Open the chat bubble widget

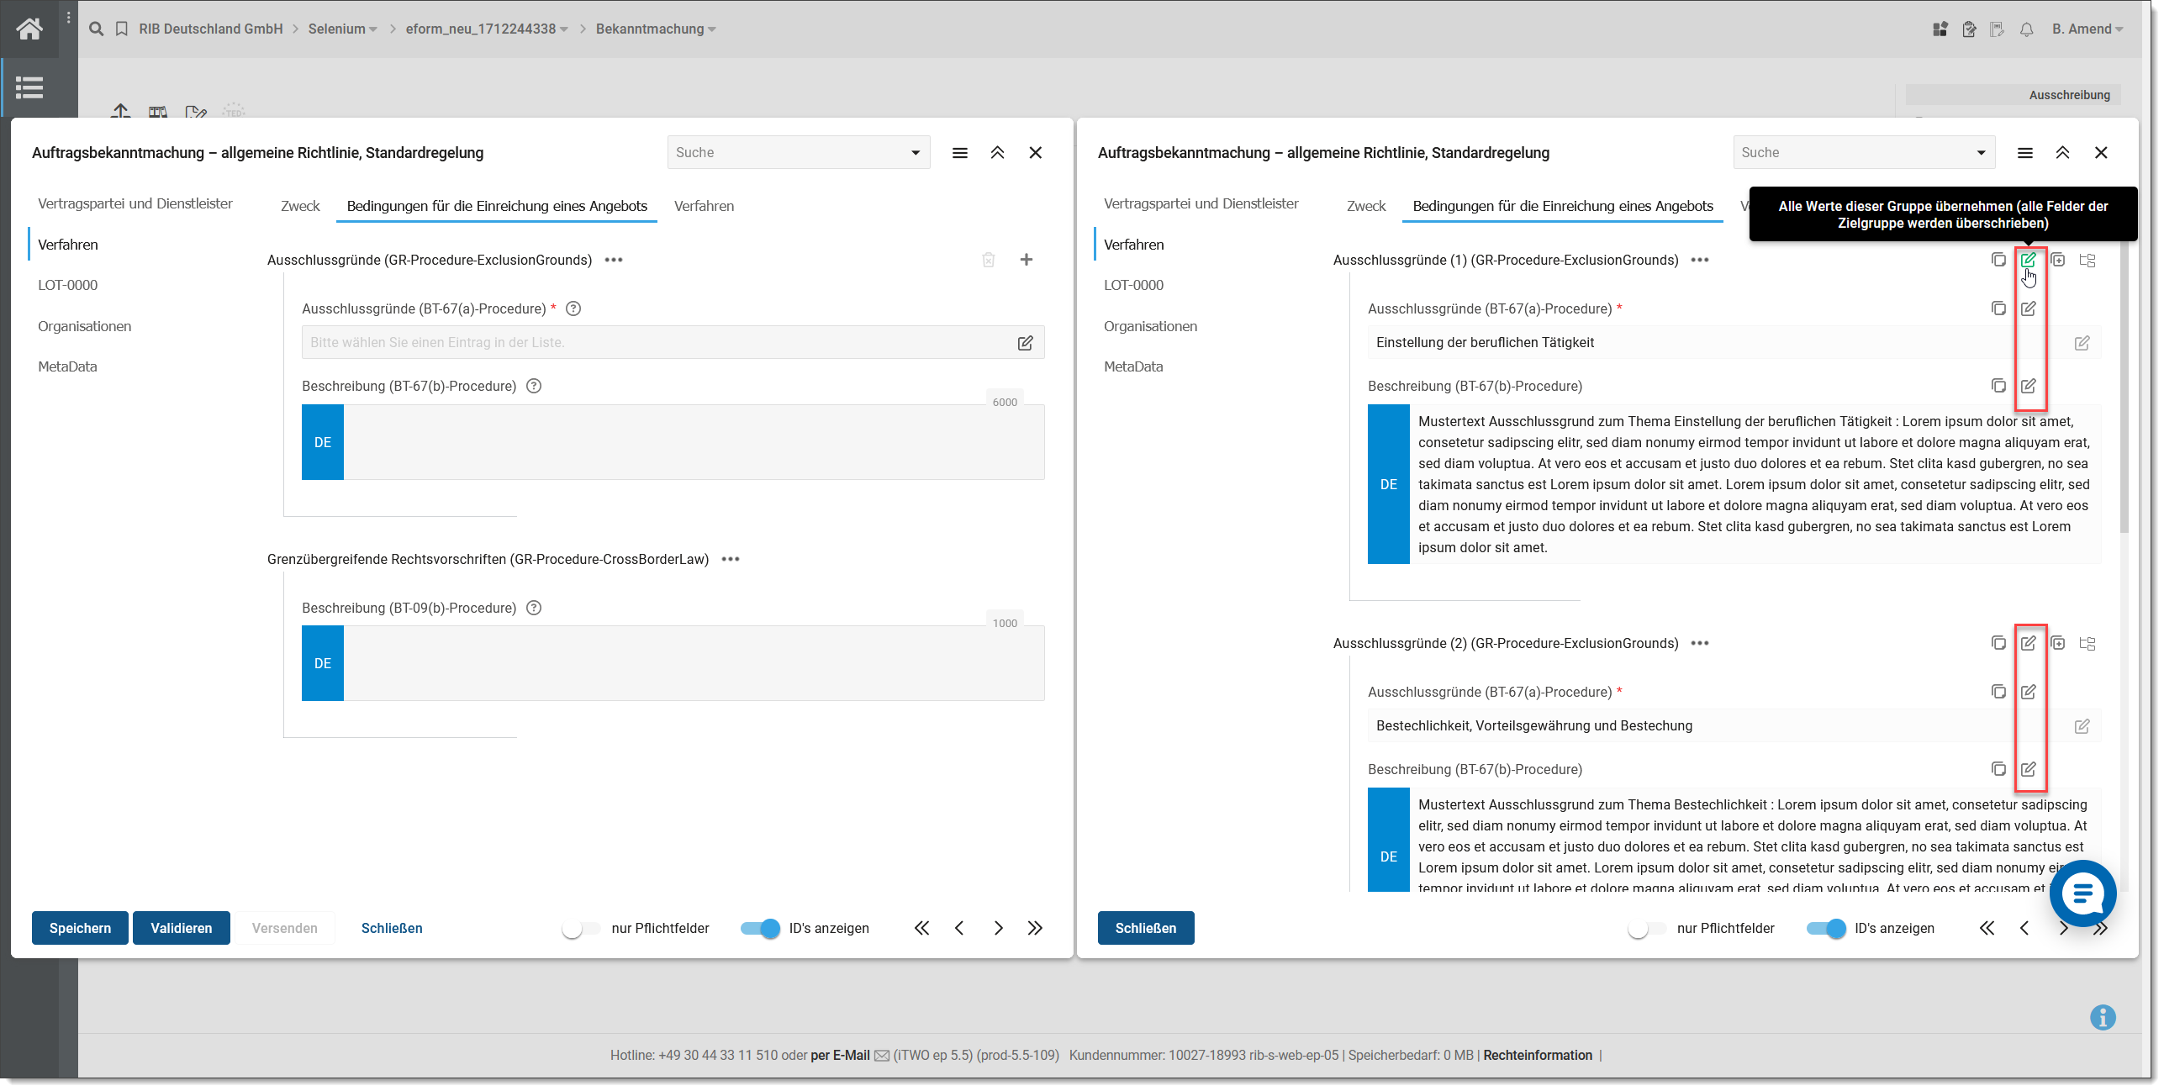point(2082,893)
